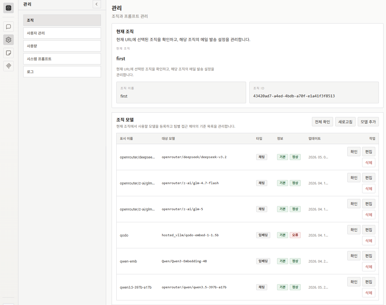The height and width of the screenshot is (305, 386).
Task: Click the 오류 status badge in qodo row
Action: click(x=295, y=235)
